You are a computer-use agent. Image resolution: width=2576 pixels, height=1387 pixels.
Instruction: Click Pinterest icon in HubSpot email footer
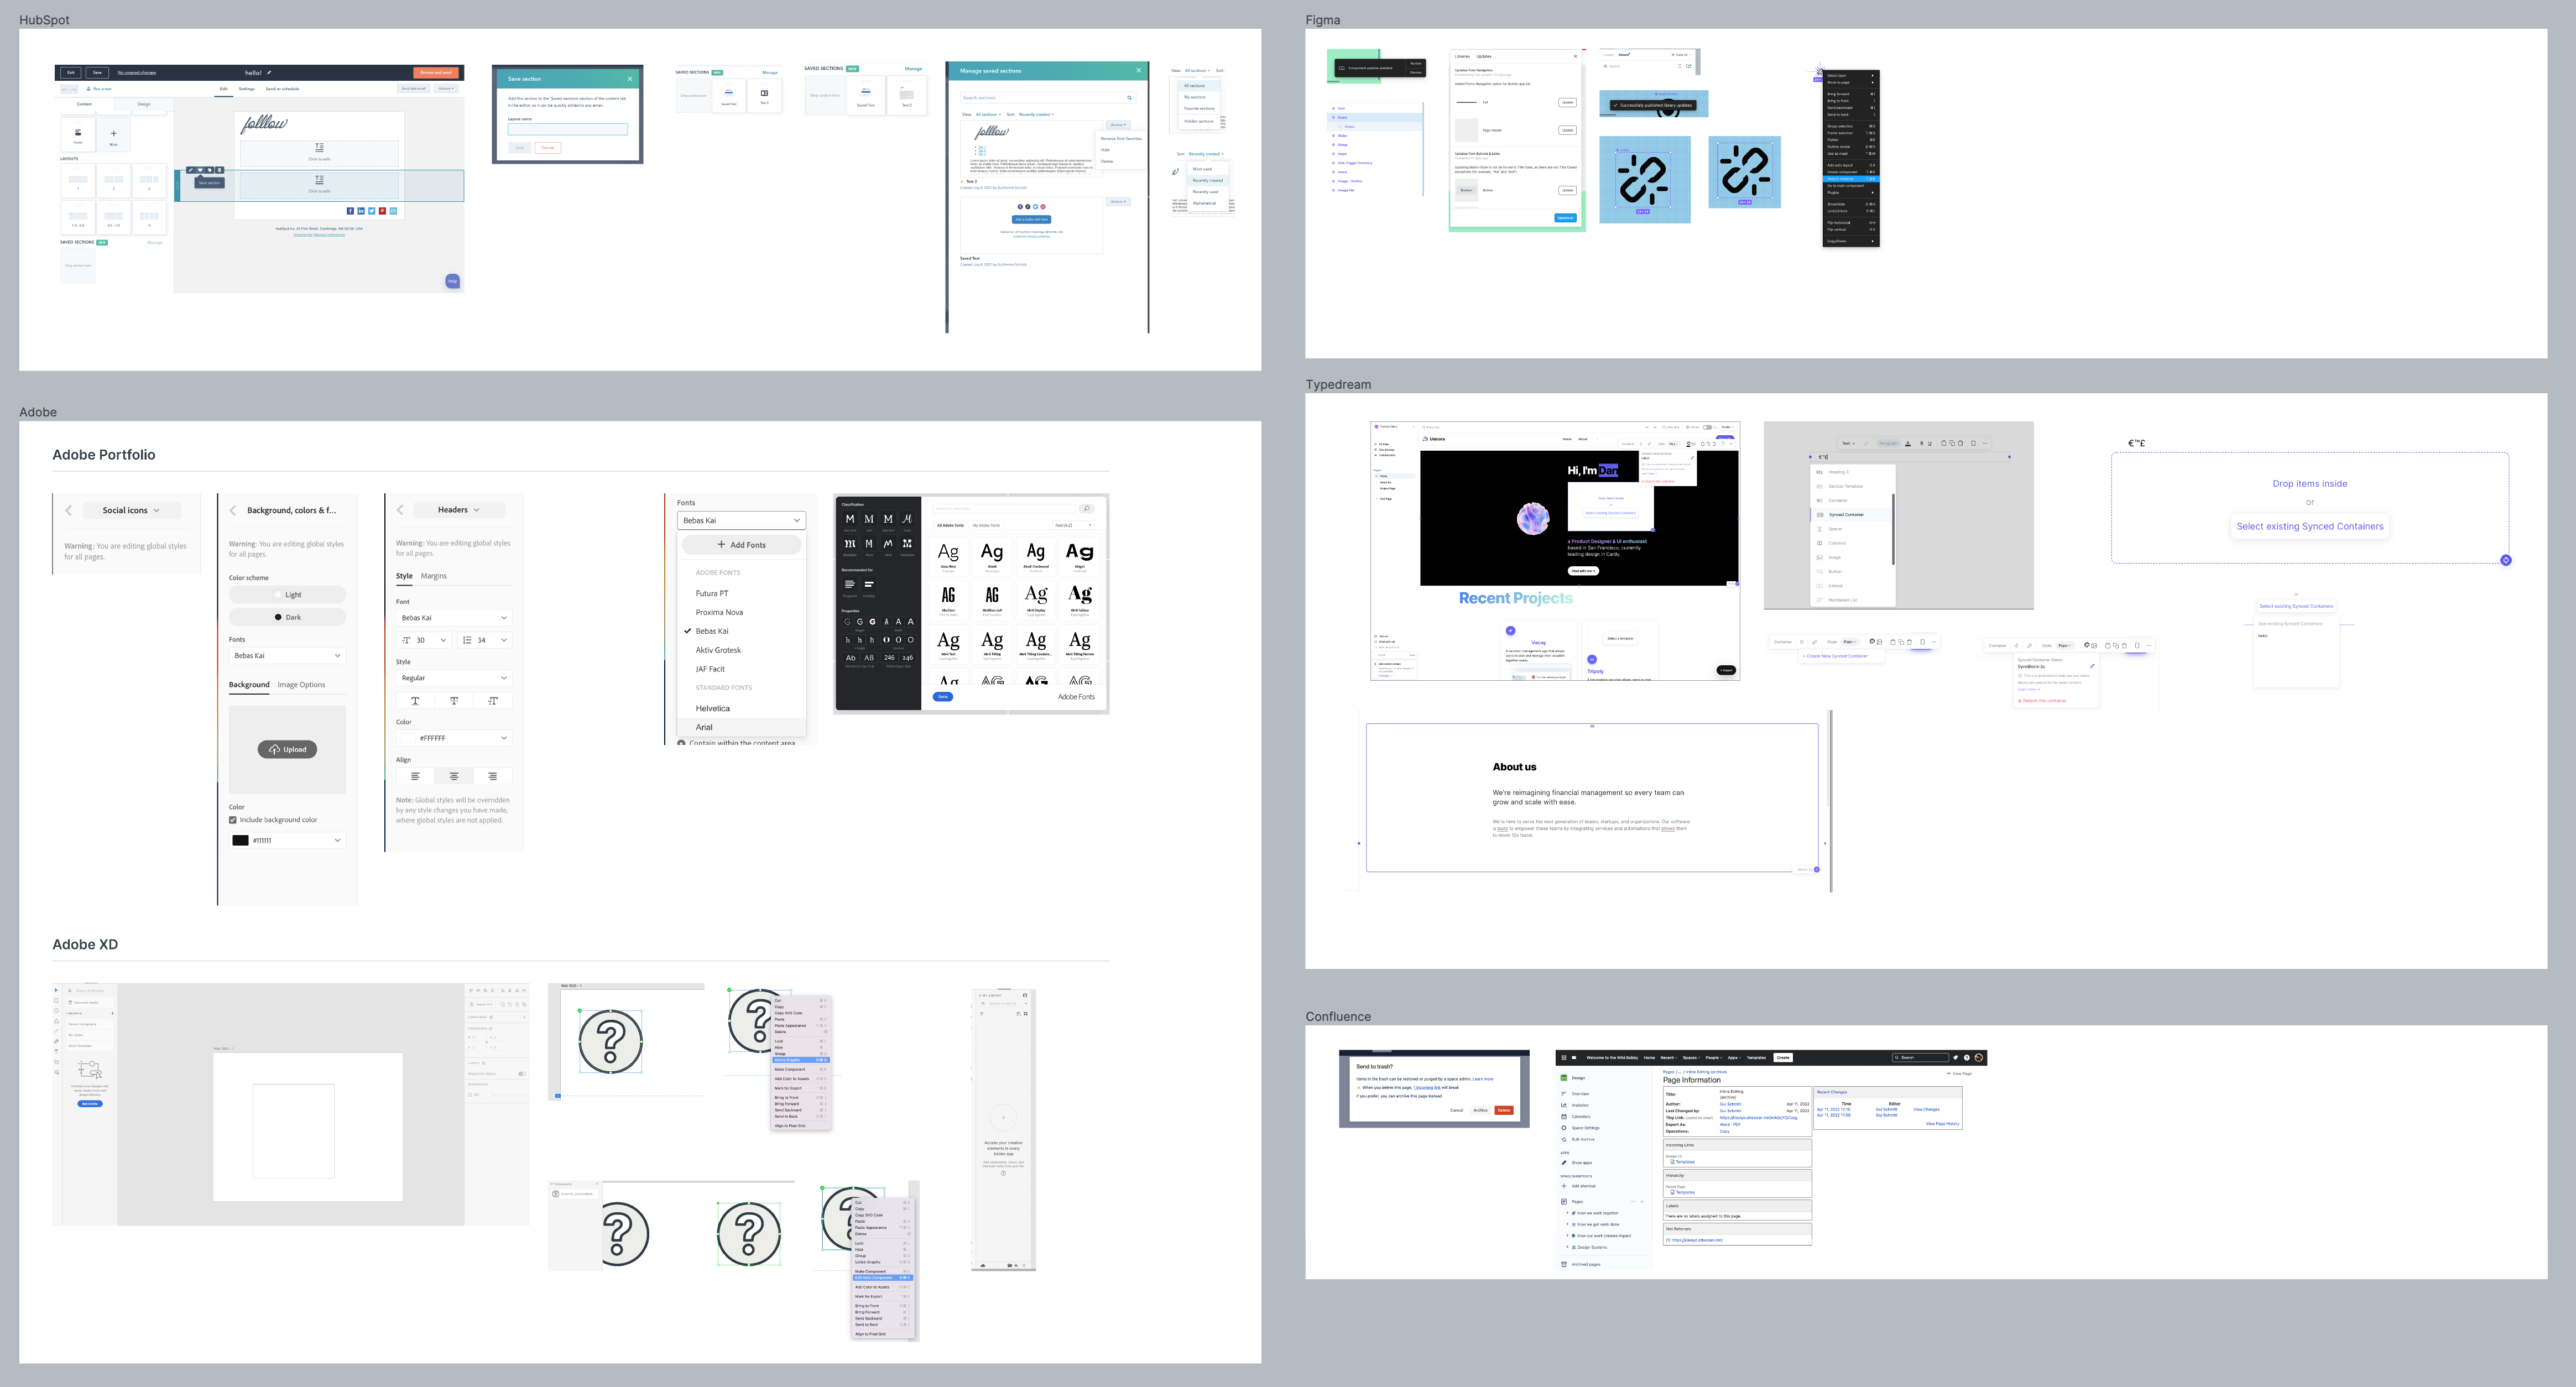click(382, 211)
